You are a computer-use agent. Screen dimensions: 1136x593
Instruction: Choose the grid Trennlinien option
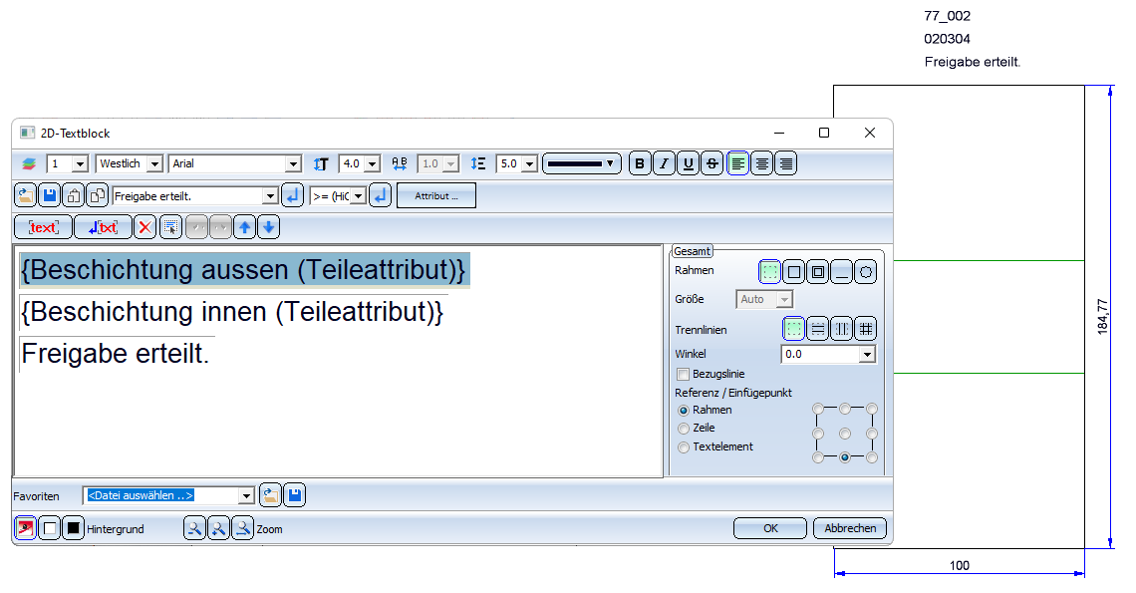867,328
